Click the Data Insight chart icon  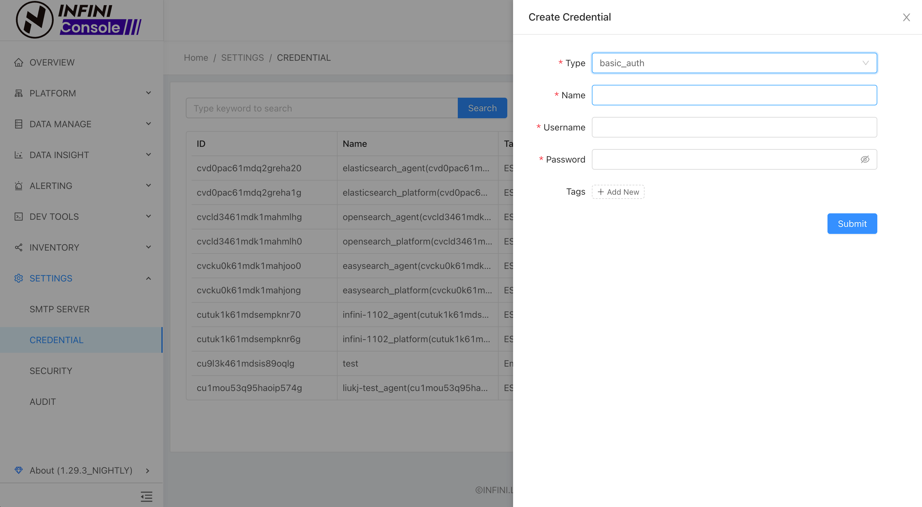(x=19, y=155)
